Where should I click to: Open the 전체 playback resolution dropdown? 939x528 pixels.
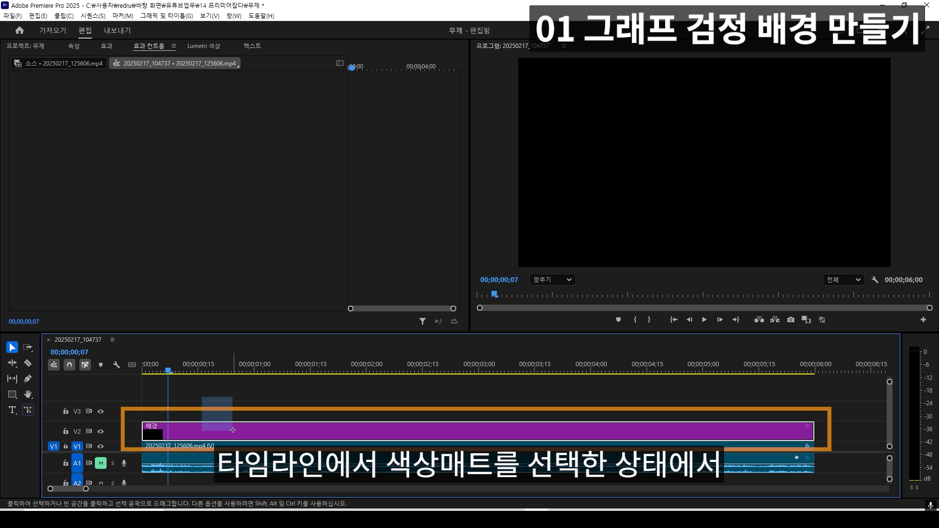point(843,280)
